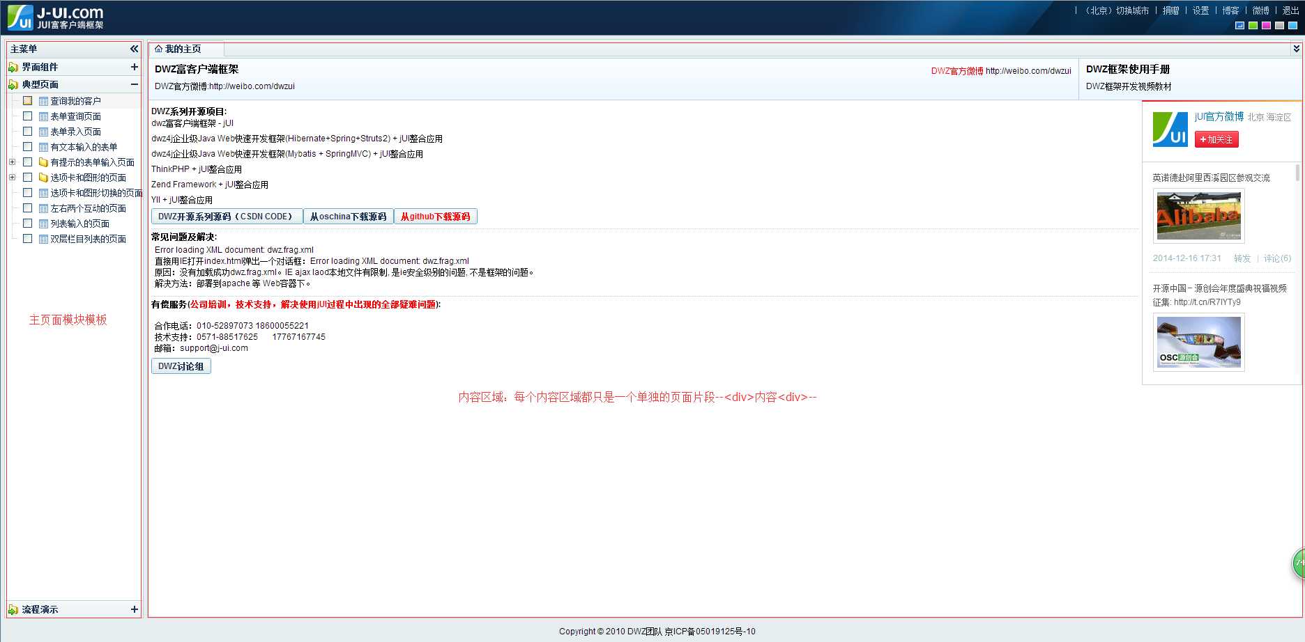This screenshot has width=1305, height=642.
Task: Expand the 界面组件 section with plus
Action: 135,67
